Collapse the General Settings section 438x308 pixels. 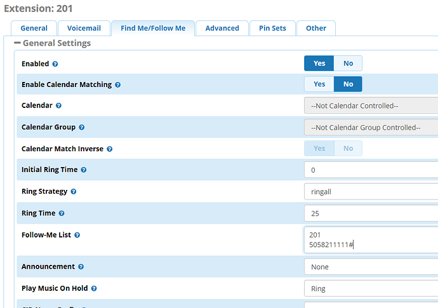coord(17,43)
